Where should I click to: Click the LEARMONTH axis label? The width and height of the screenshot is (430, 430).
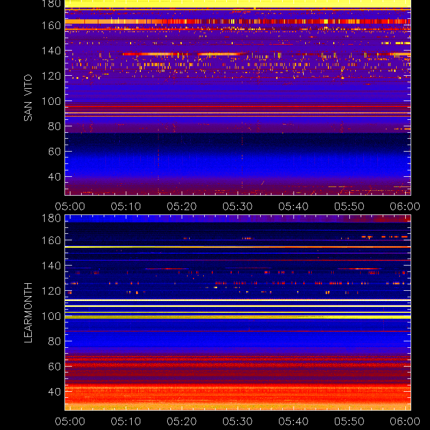(x=28, y=313)
